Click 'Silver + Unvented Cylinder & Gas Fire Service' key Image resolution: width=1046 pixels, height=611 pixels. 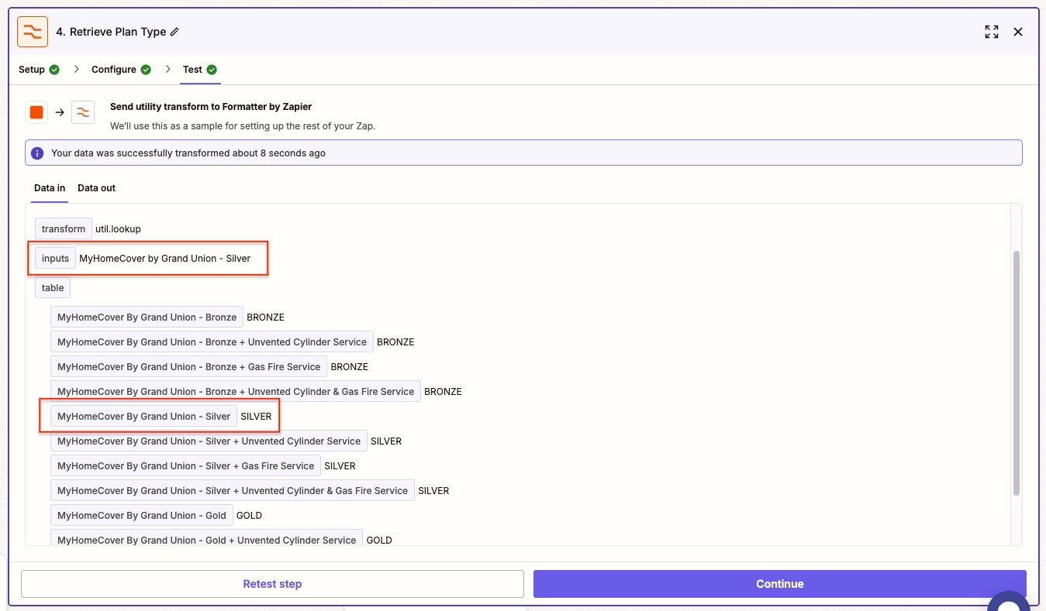pyautogui.click(x=233, y=491)
